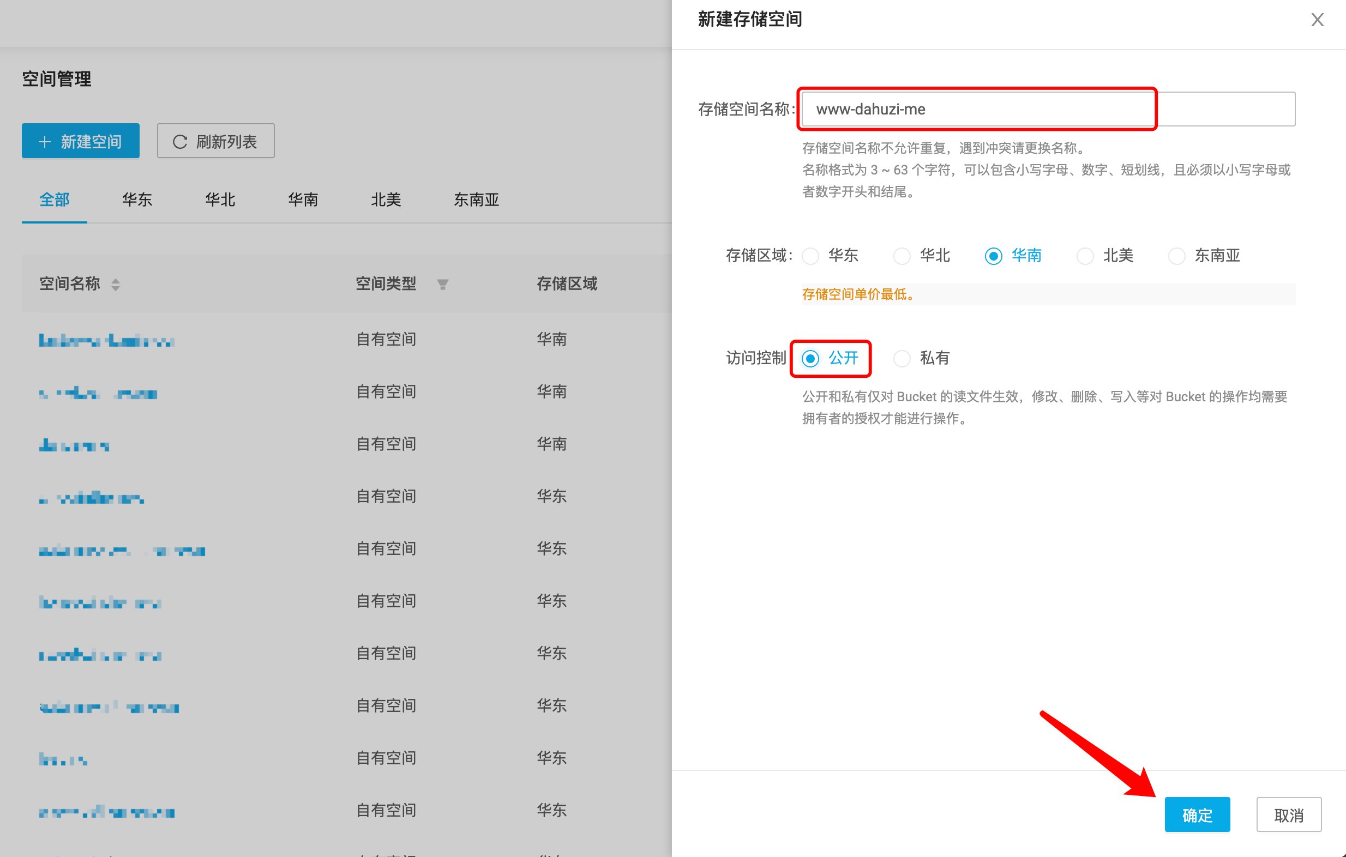Close the new storage space dialog
Screen dimensions: 1346x857
point(1317,20)
